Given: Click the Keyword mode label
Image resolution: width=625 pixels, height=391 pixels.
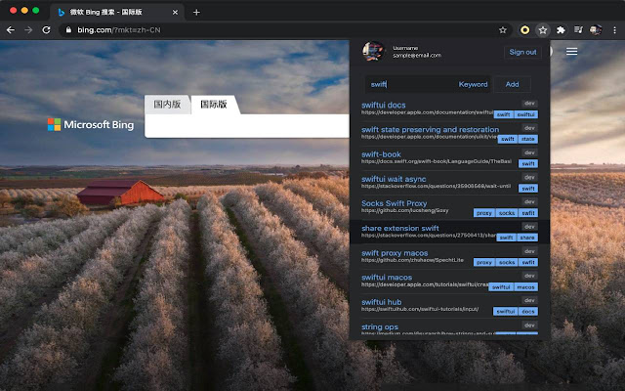Looking at the screenshot, I should [473, 84].
